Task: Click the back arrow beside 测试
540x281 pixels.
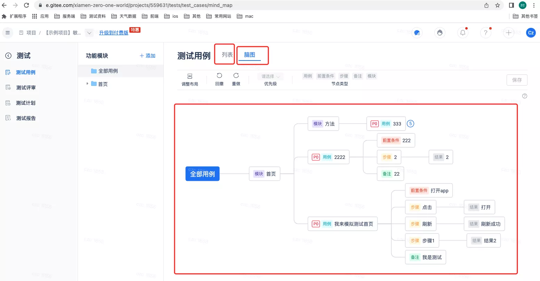Action: [x=8, y=56]
